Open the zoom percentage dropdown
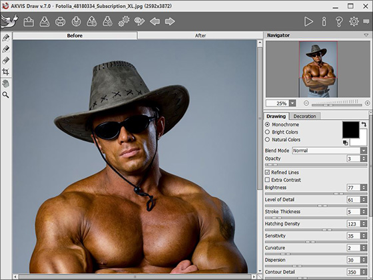This screenshot has width=373, height=280. (x=292, y=103)
